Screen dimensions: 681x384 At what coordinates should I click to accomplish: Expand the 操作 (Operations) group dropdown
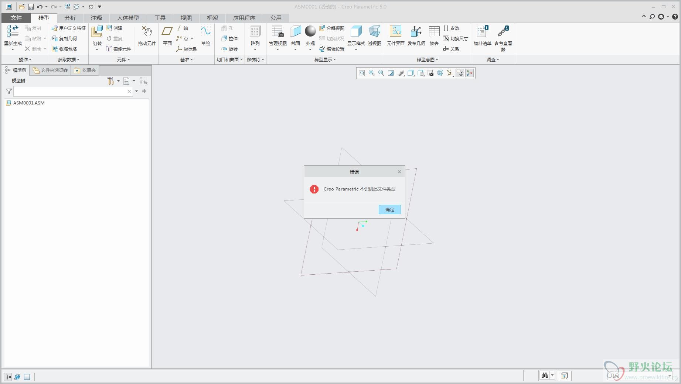pos(25,59)
